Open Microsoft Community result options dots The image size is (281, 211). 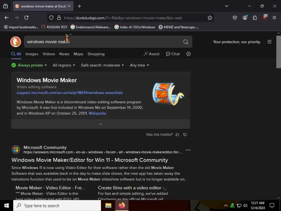(188, 150)
